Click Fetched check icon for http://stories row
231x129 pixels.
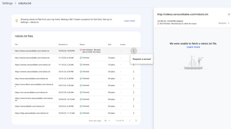point(81,58)
